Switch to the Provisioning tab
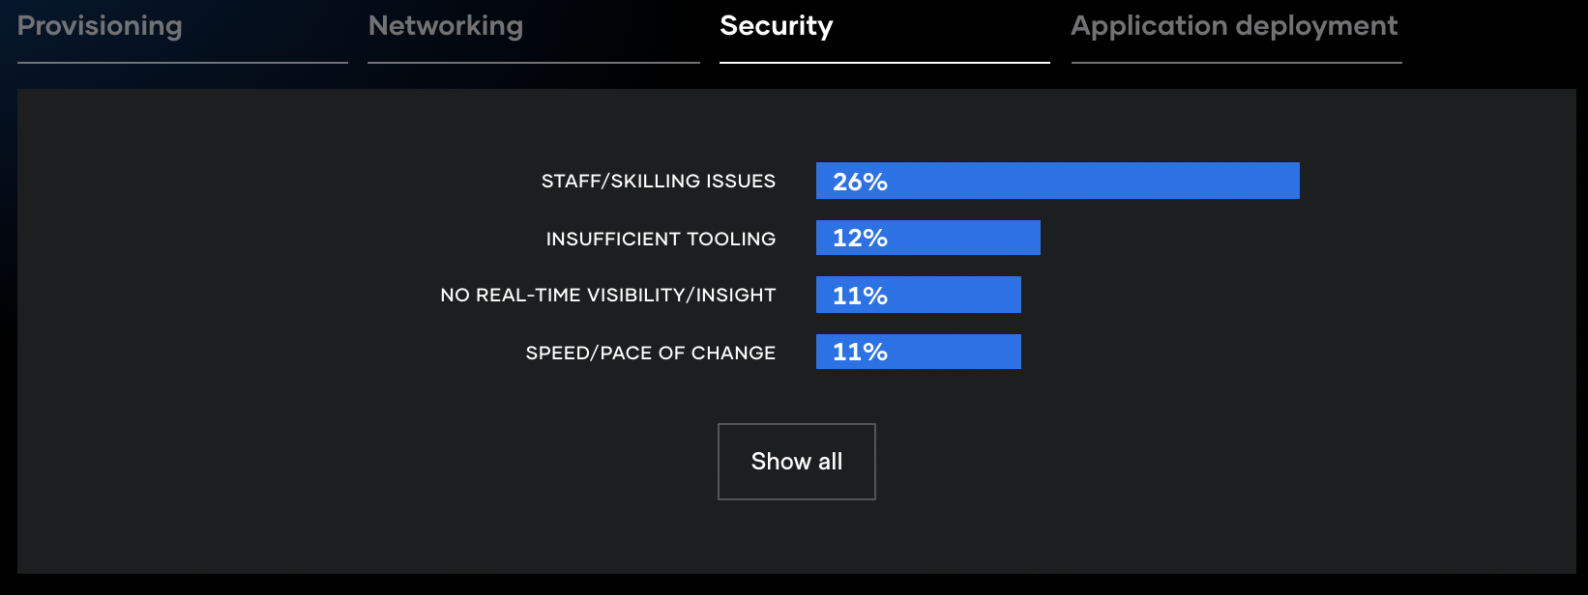Image resolution: width=1588 pixels, height=595 pixels. (x=100, y=26)
